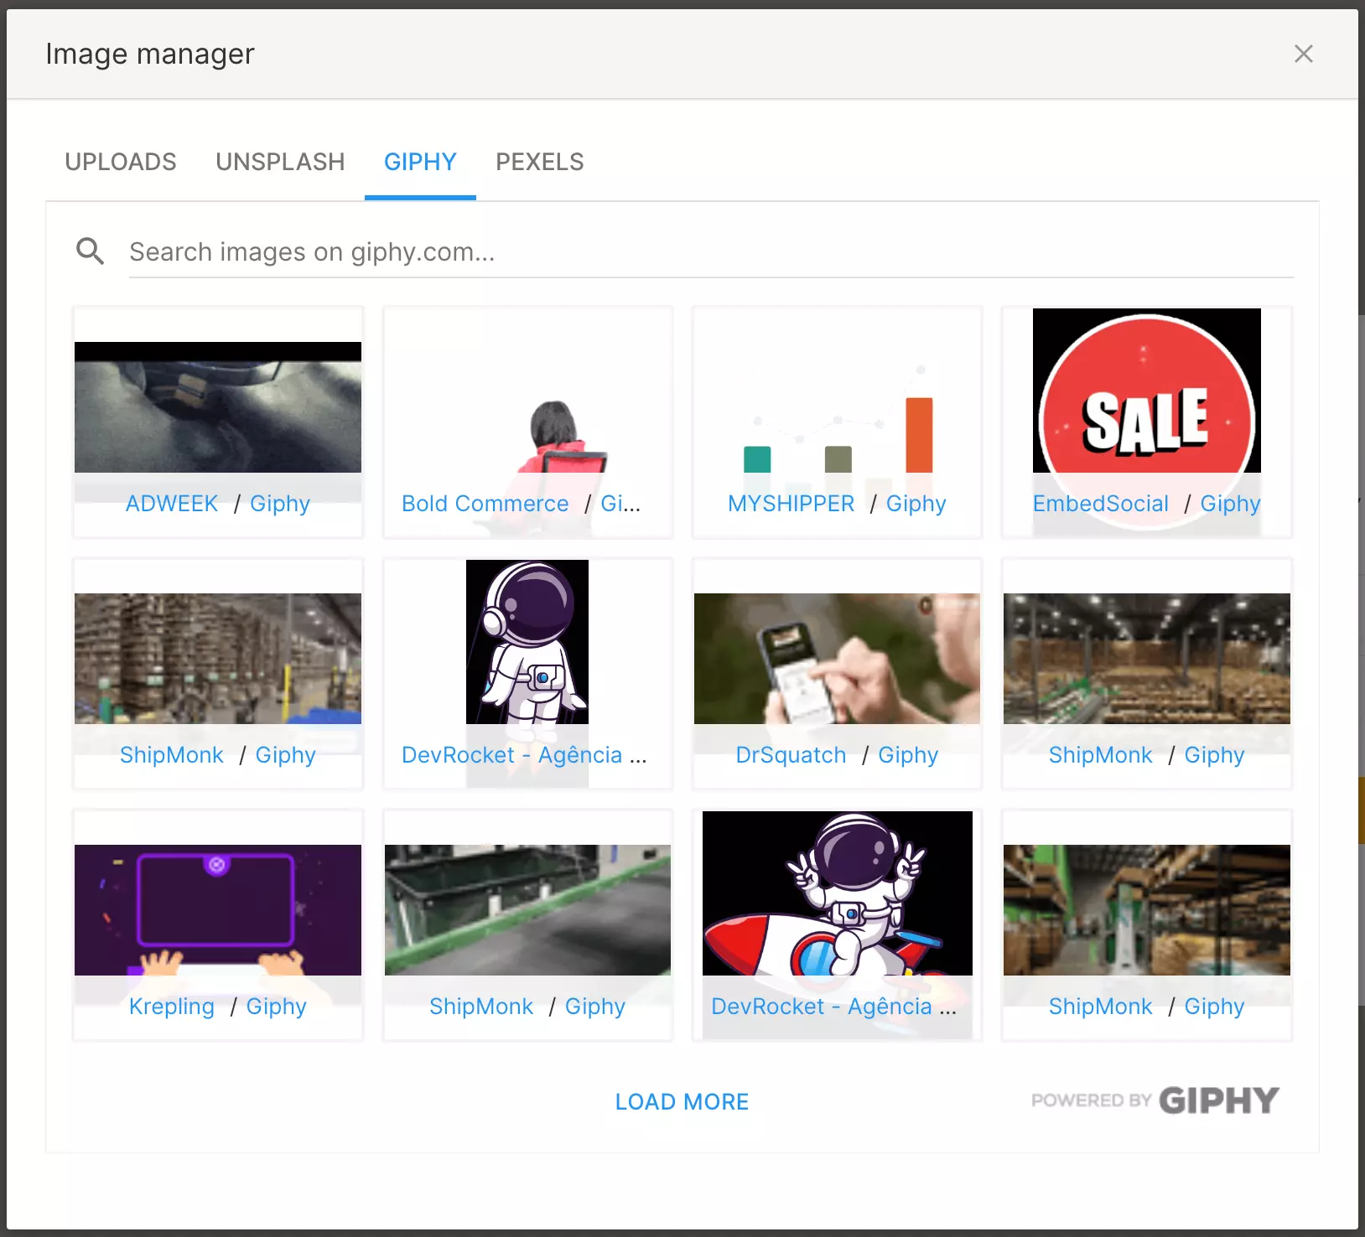Open the Giphy link beside Krepling

(x=277, y=1007)
